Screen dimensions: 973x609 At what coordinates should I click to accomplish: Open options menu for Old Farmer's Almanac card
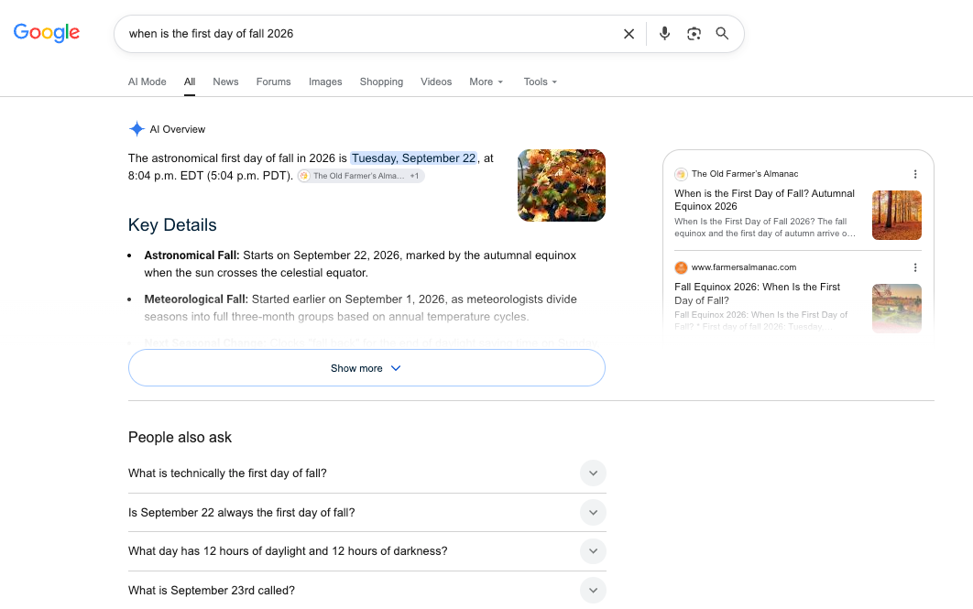point(914,174)
